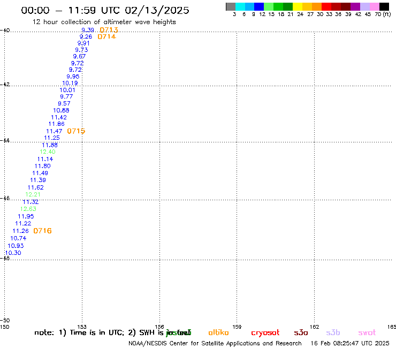Image resolution: width=396 pixels, height=348 pixels.
Task: Select the 11.88 reading
Action: click(50, 145)
